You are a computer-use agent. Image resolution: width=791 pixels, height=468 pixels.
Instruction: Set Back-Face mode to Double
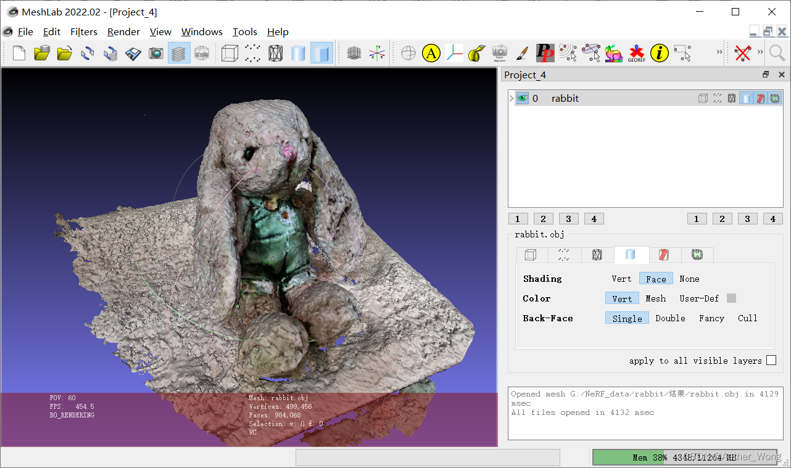point(670,318)
